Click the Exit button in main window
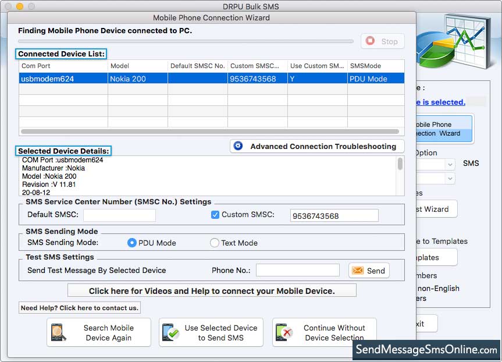Viewport: 502px width, 362px height. [x=427, y=324]
